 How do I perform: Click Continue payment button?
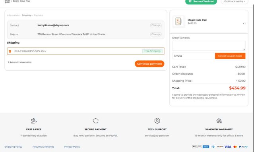149,64
